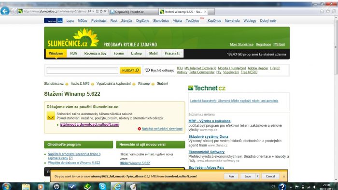Click the stáhnout z download.nullsoft.com link
The image size is (338, 190).
click(x=90, y=124)
